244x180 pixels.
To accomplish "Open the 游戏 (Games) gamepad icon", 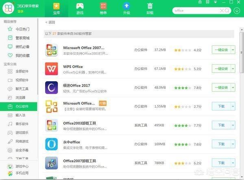I will click(80, 7).
